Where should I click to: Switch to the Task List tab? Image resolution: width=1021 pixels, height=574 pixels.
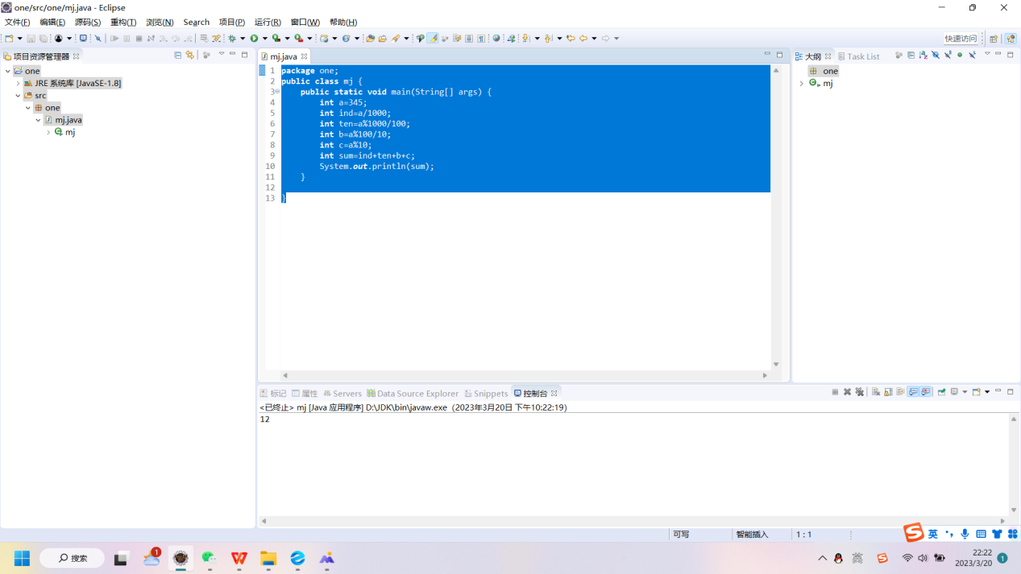(x=858, y=56)
